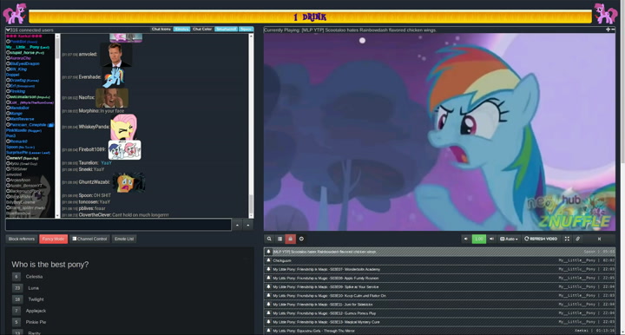Lower the volume with the left speaker icon
This screenshot has height=335, width=625.
465,239
